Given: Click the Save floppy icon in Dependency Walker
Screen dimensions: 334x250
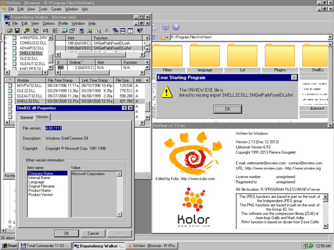Looking at the screenshot, I should [17, 31].
